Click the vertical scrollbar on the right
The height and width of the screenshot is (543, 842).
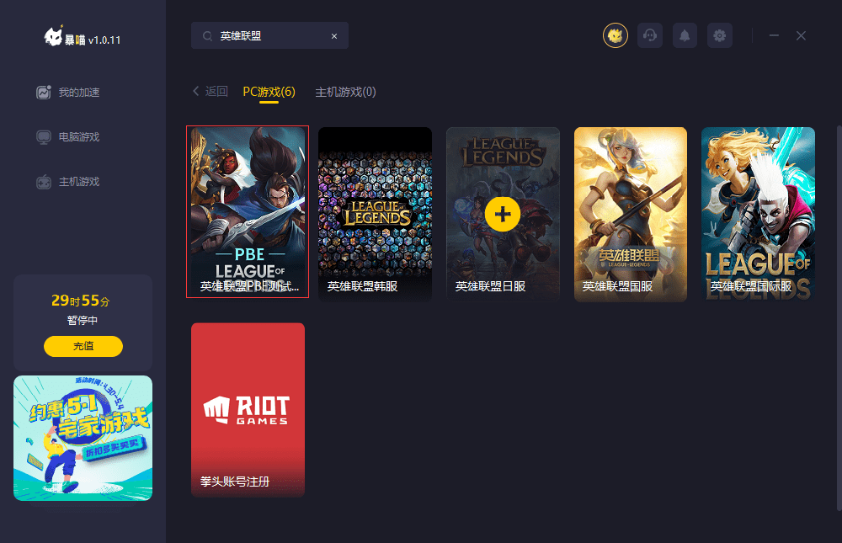839,317
